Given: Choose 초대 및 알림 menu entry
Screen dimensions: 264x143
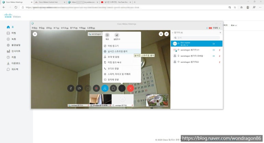Looking at the screenshot, I should (x=122, y=57).
